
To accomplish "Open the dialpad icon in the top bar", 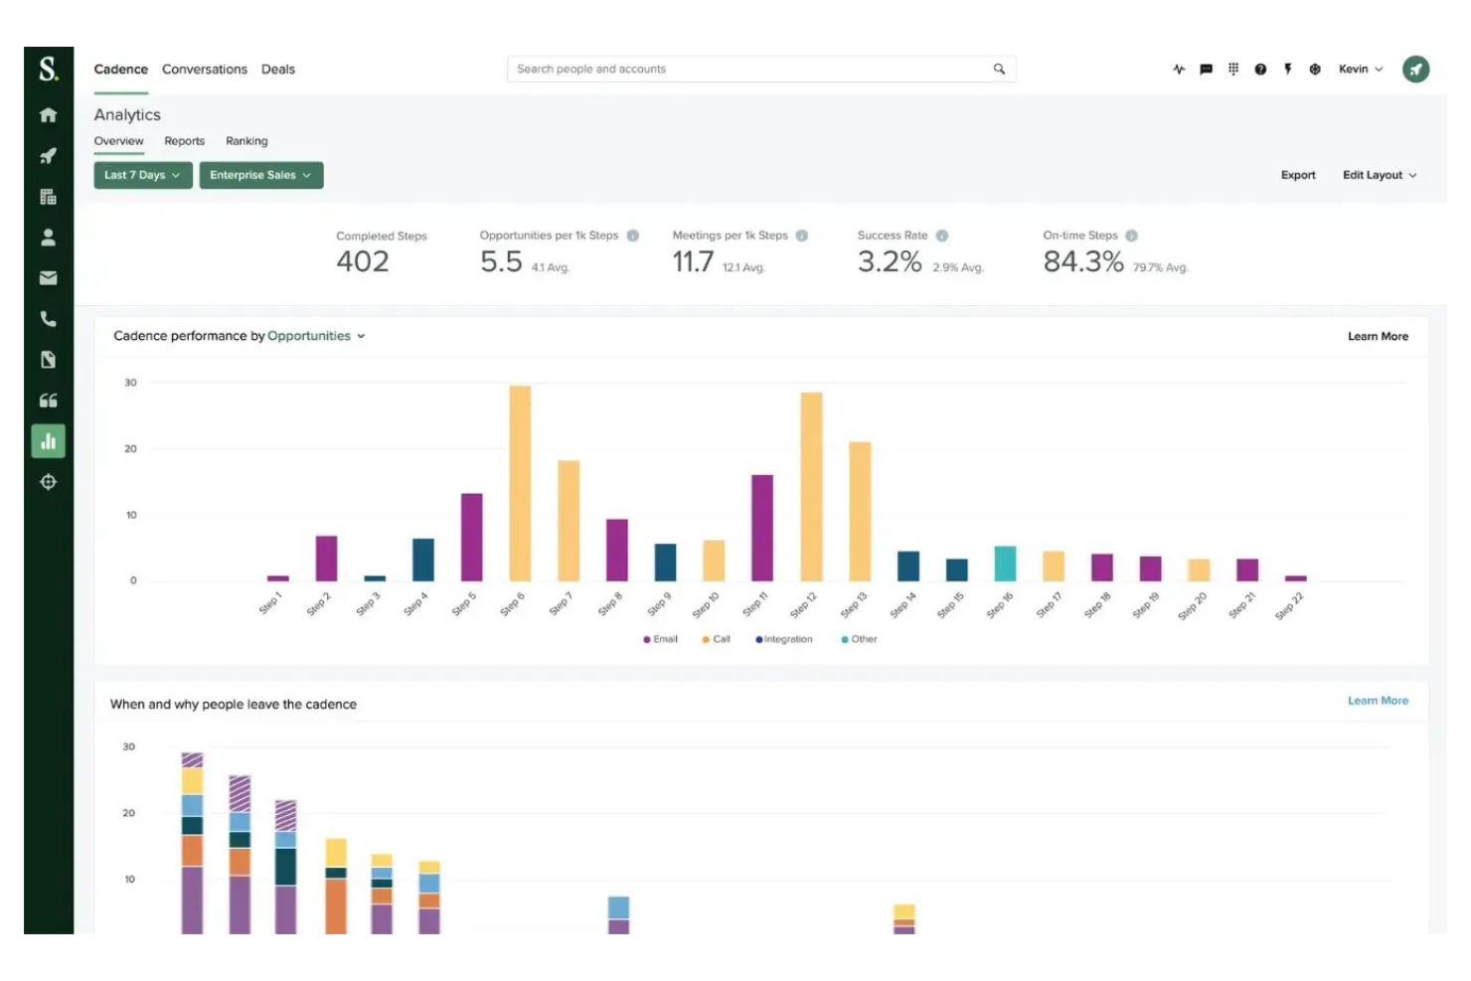I will click(1232, 69).
